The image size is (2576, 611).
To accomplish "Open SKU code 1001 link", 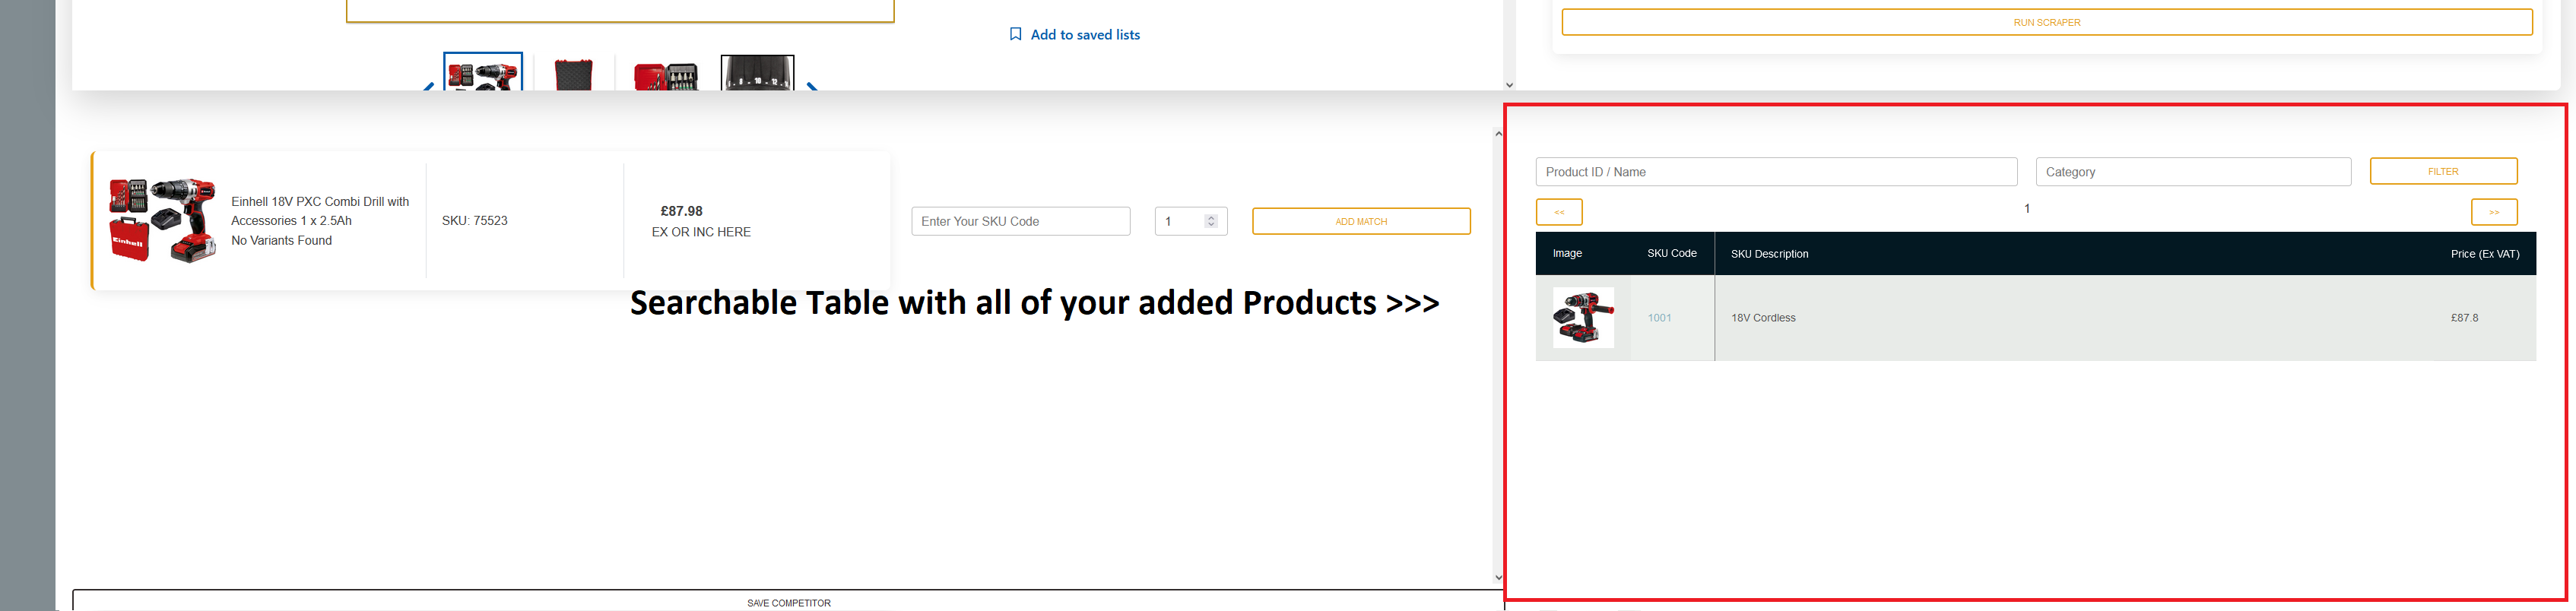I will (x=1659, y=318).
